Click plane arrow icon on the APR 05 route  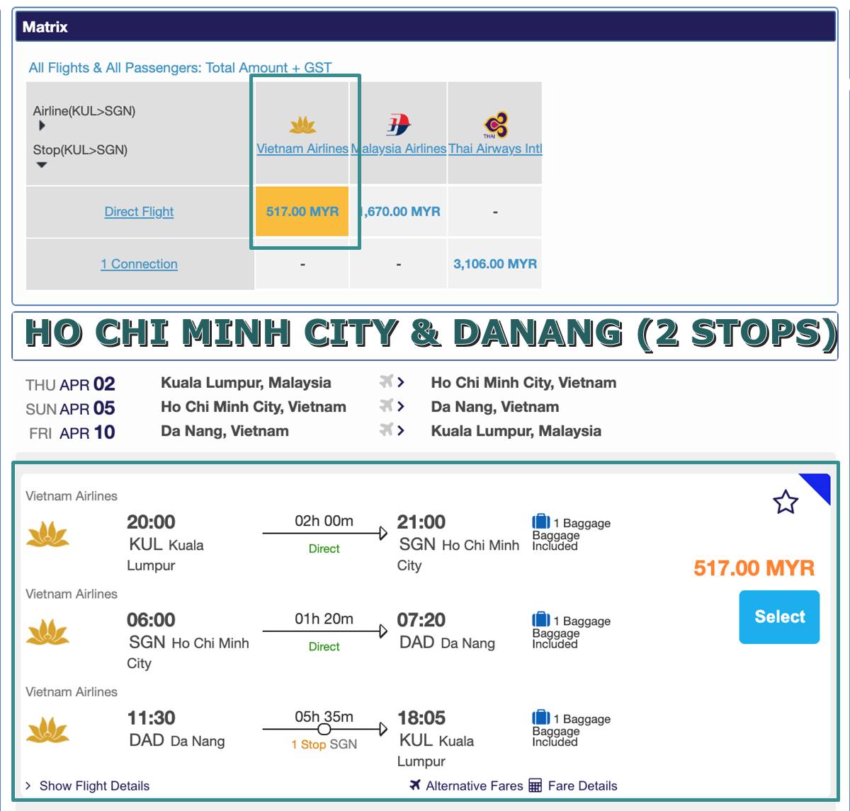pyautogui.click(x=392, y=406)
